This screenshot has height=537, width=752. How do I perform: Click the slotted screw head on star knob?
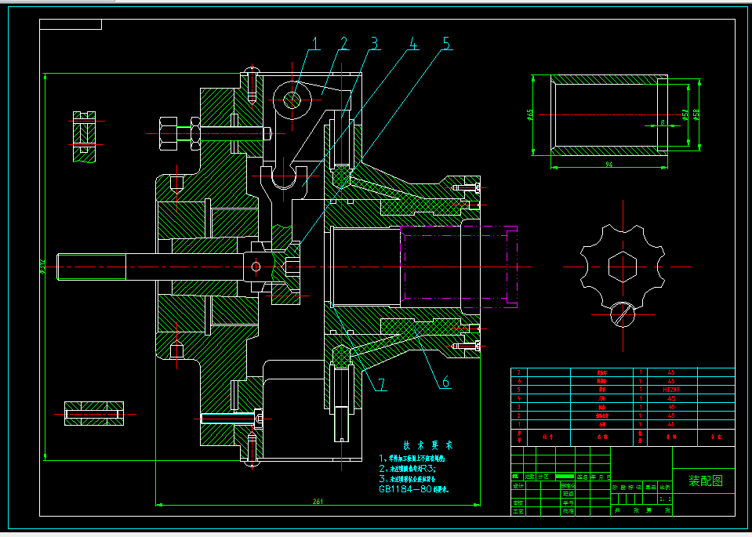(623, 315)
